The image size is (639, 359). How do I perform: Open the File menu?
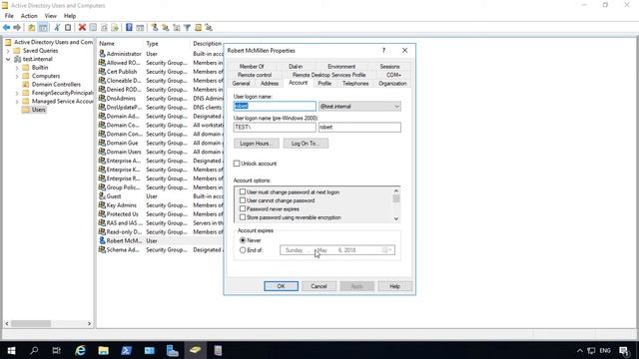pos(9,16)
